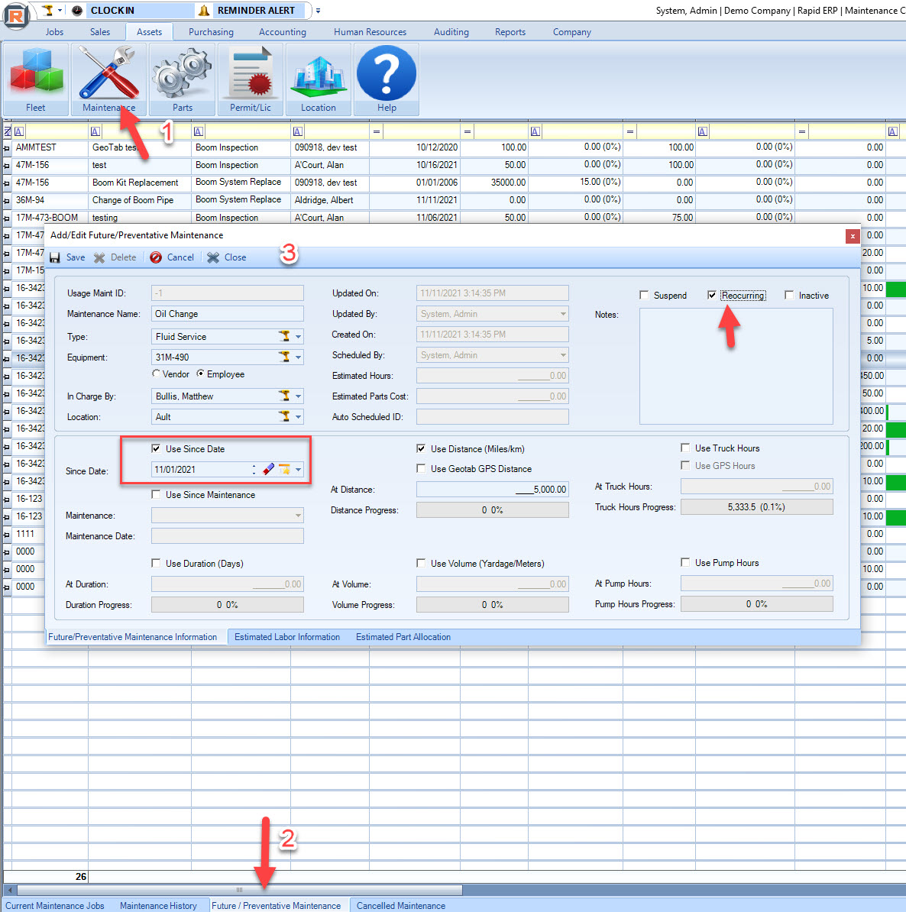
Task: Open the Maintenance wrench icon
Action: (x=108, y=79)
